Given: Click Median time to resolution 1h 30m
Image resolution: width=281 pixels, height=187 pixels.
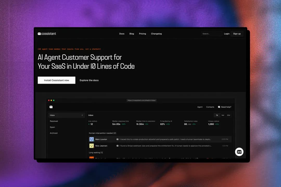Looking at the screenshot, I should (140, 124).
